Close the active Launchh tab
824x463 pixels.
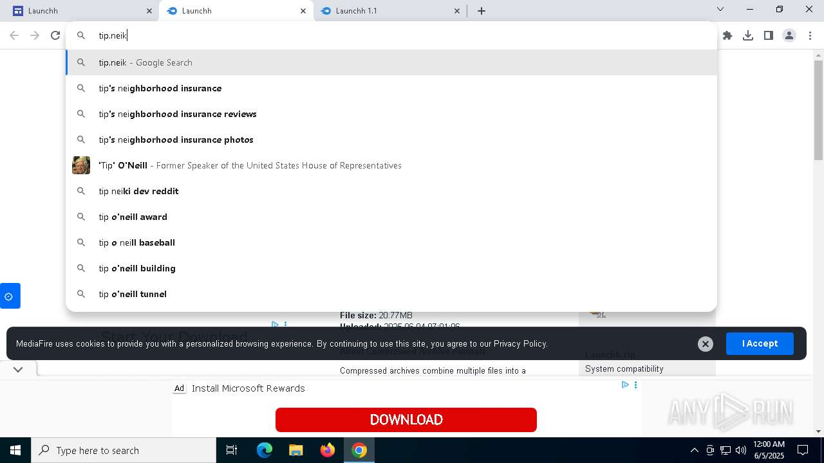(x=303, y=11)
